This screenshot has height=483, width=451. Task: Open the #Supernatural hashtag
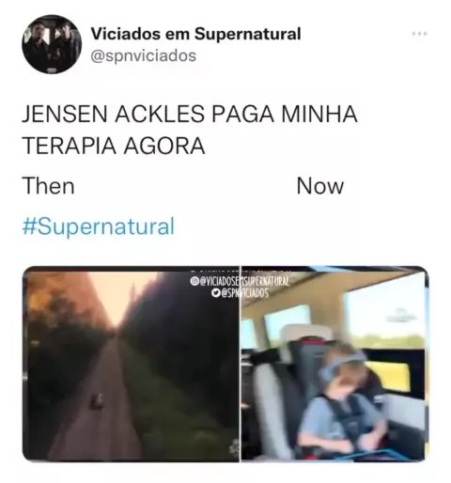pyautogui.click(x=99, y=226)
